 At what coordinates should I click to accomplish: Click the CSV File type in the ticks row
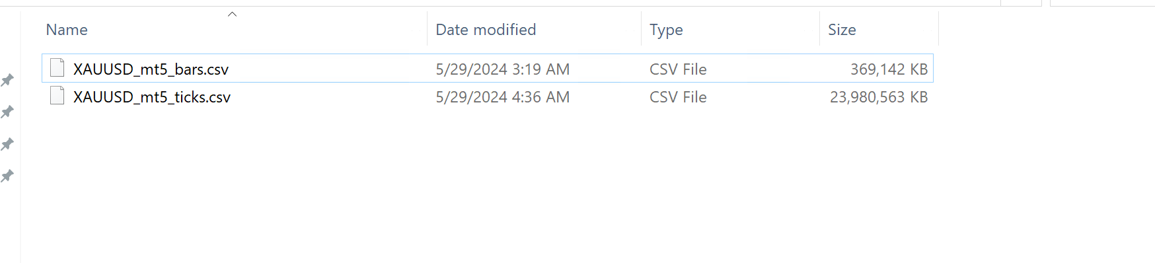tap(678, 96)
